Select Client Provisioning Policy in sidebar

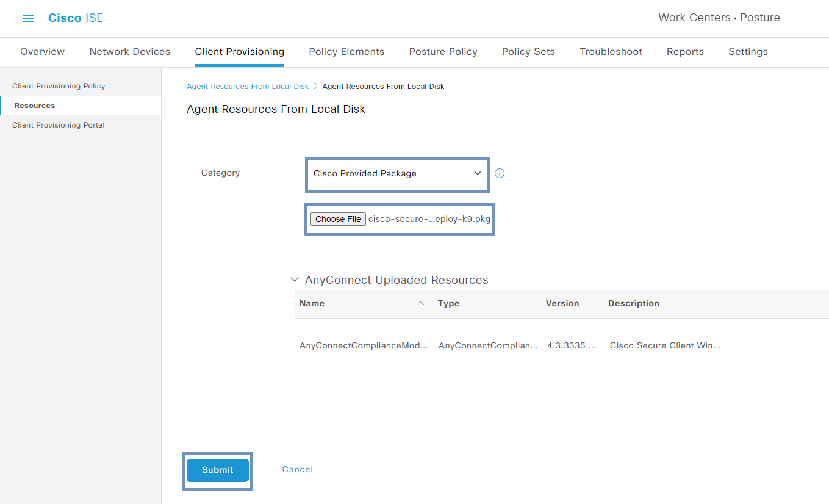[59, 86]
